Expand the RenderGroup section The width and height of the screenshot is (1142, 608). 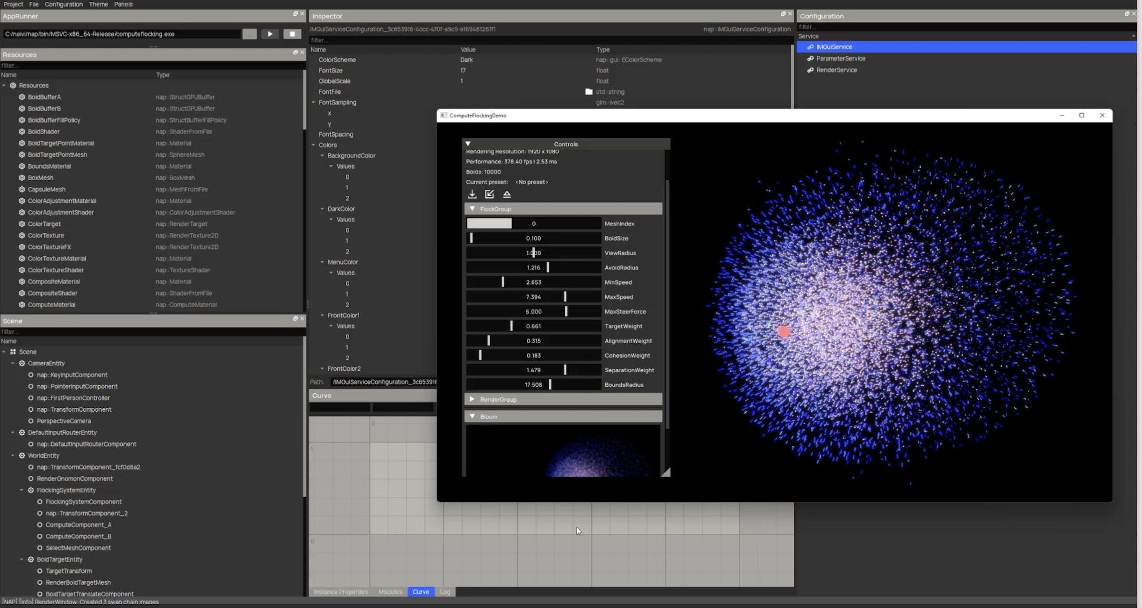[x=472, y=399]
